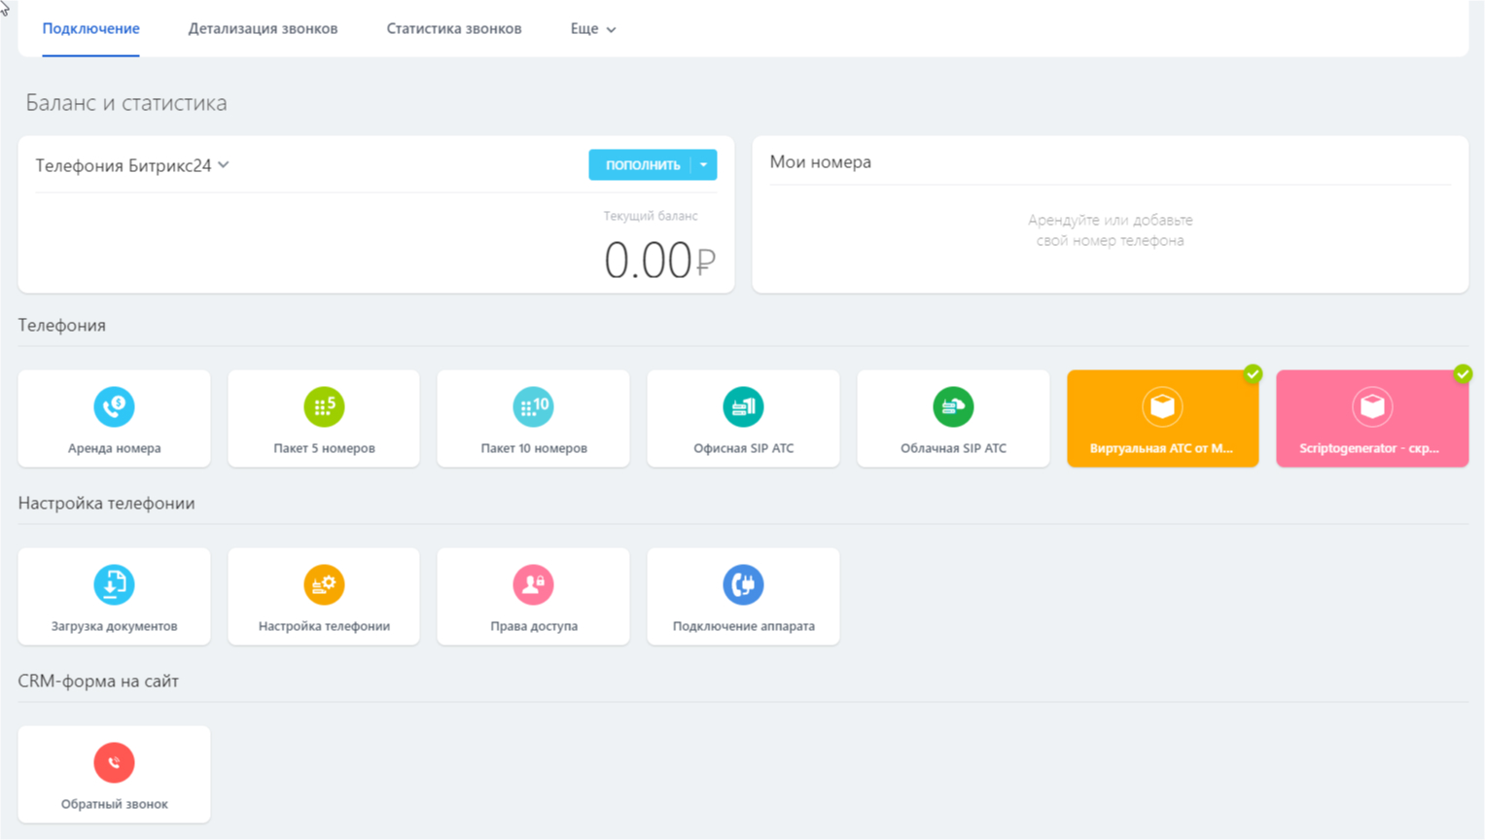Open the arrow next to Пополнить
The width and height of the screenshot is (1485, 840).
click(703, 164)
